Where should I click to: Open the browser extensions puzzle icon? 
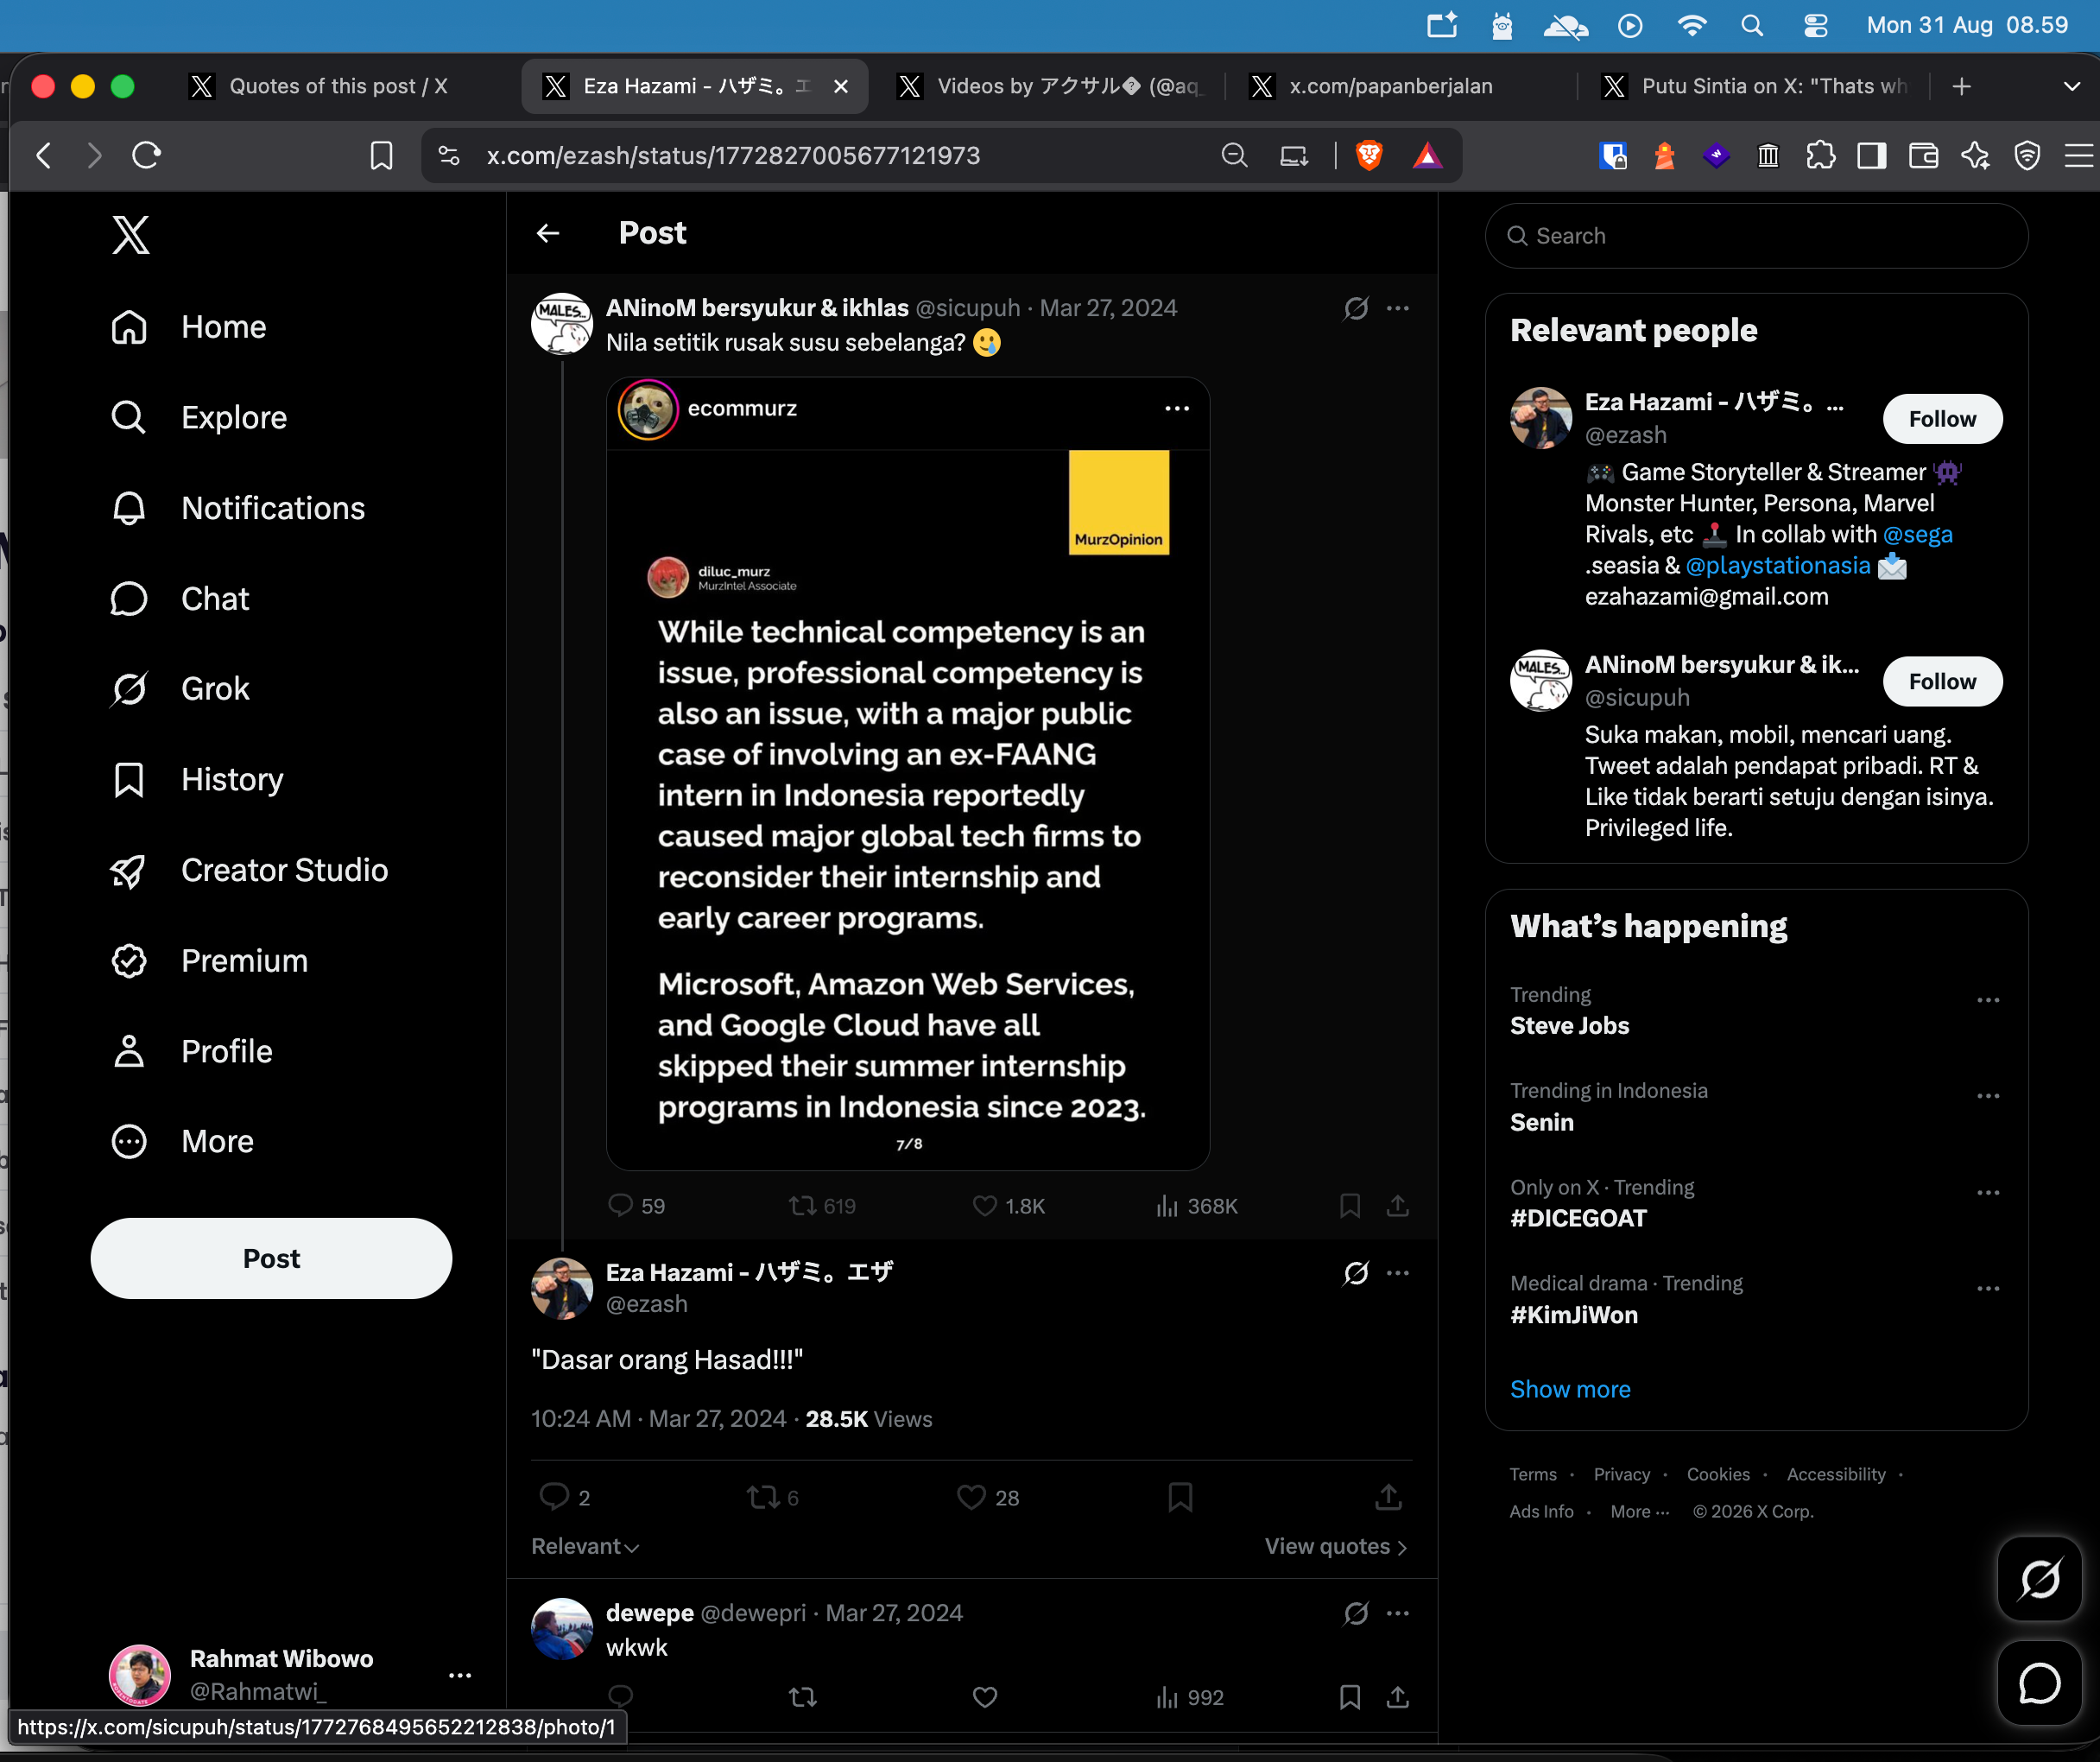coord(1821,155)
